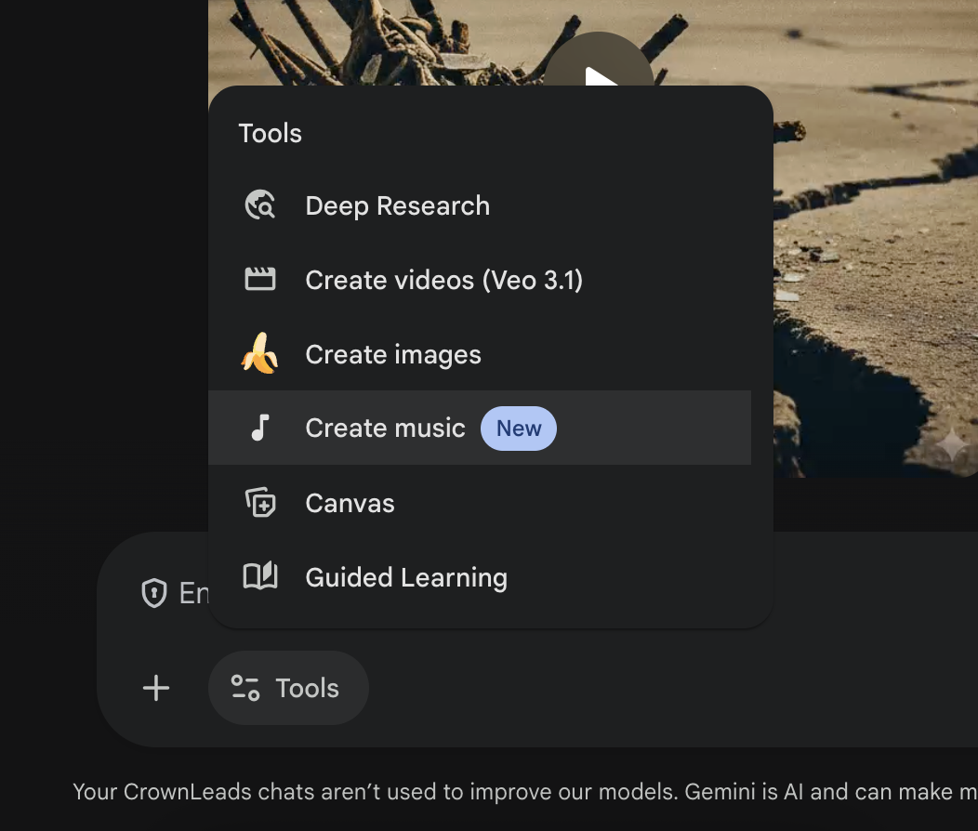Start Guided Learning from the menu

[406, 577]
